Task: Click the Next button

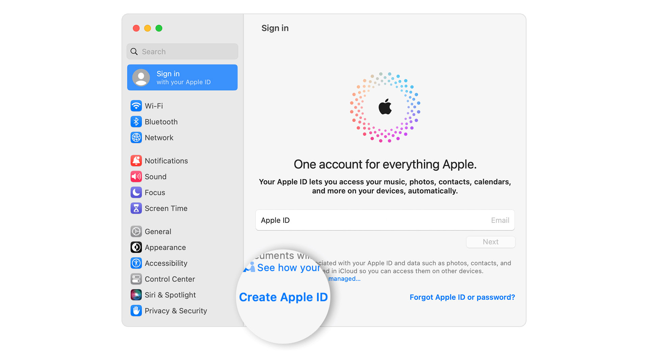Action: point(490,241)
